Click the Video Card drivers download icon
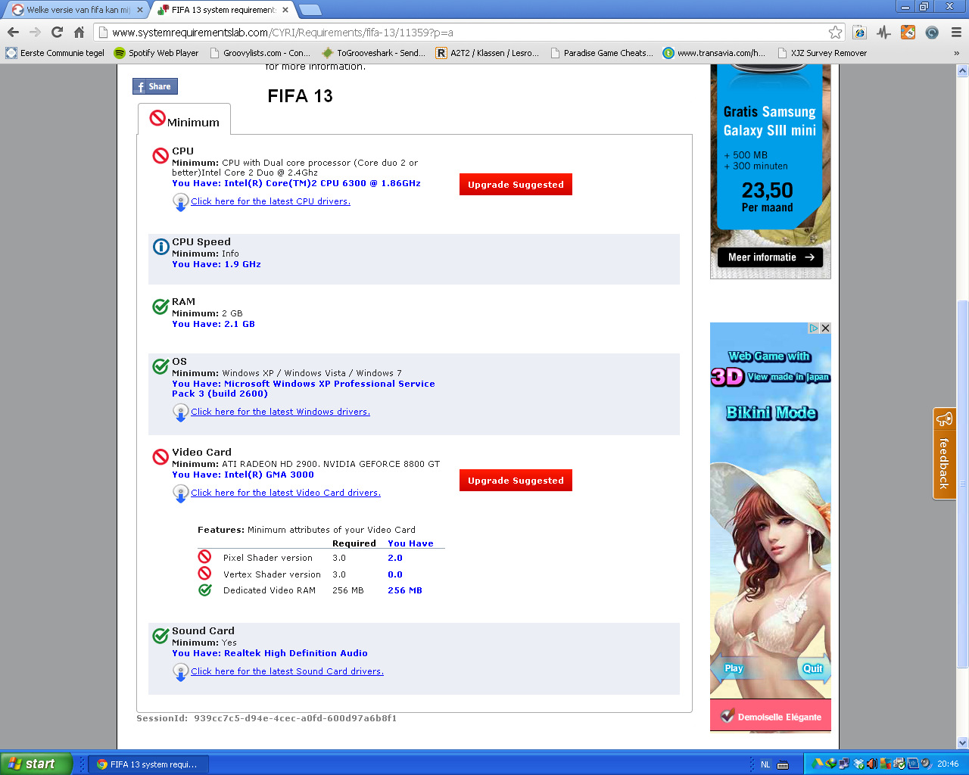The width and height of the screenshot is (969, 775). tap(180, 493)
